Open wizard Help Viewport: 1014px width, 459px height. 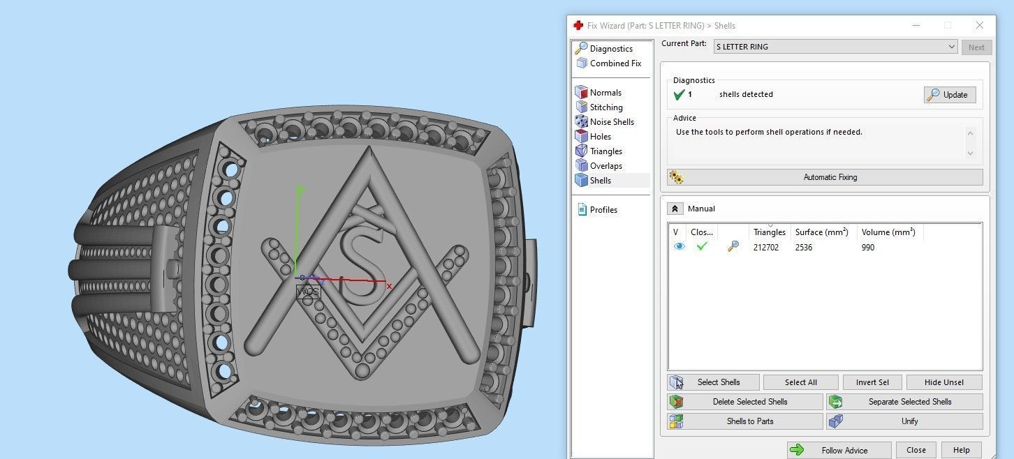[961, 450]
